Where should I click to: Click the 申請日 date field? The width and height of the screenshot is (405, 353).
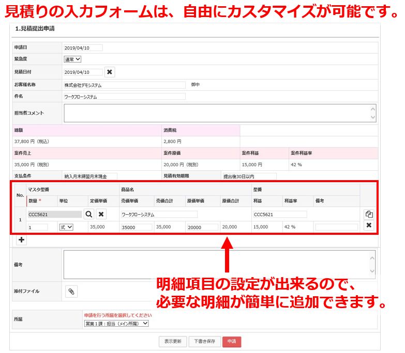pyautogui.click(x=83, y=47)
